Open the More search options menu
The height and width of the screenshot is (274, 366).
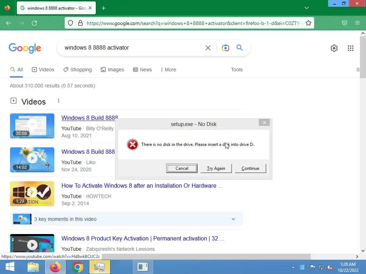tap(168, 70)
